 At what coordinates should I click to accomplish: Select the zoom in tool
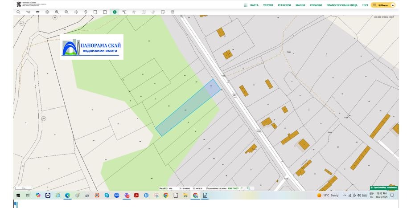57,12
